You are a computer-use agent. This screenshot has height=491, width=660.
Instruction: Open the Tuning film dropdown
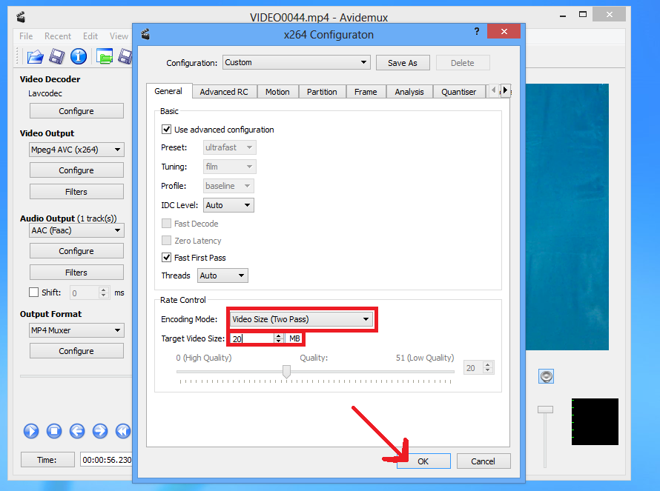(x=229, y=167)
